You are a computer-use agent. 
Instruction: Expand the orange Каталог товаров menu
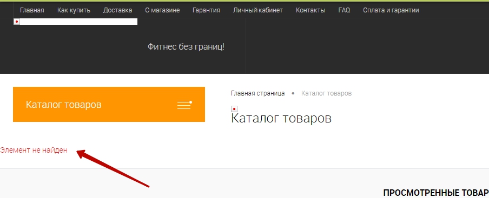pyautogui.click(x=109, y=105)
